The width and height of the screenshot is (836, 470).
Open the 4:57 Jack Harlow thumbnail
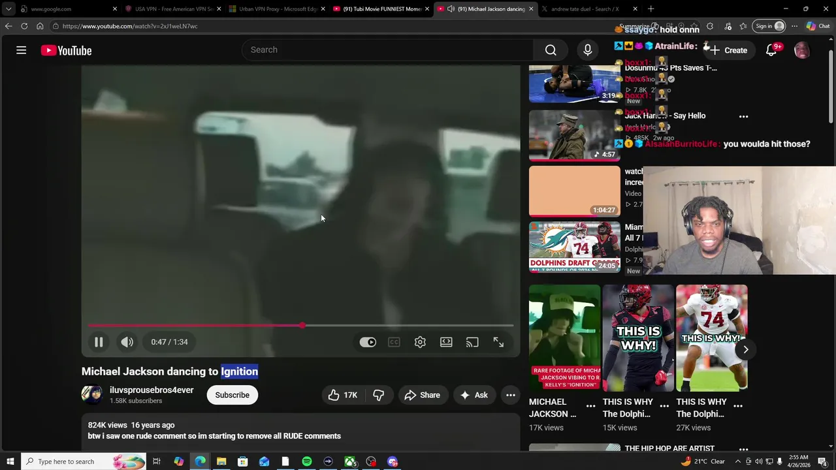pyautogui.click(x=574, y=135)
